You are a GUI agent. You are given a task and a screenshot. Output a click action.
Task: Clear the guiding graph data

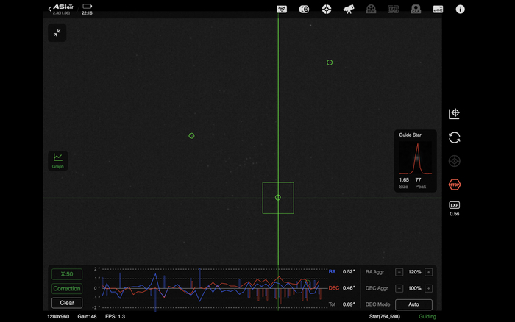coord(67,303)
